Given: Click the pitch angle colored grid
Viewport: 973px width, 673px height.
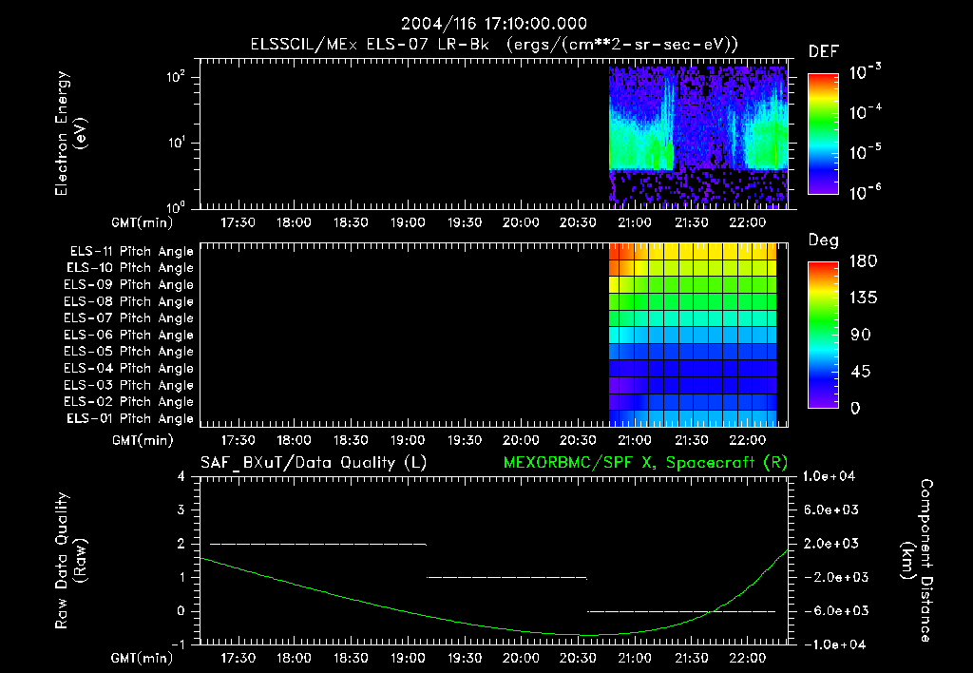Looking at the screenshot, I should [x=693, y=335].
